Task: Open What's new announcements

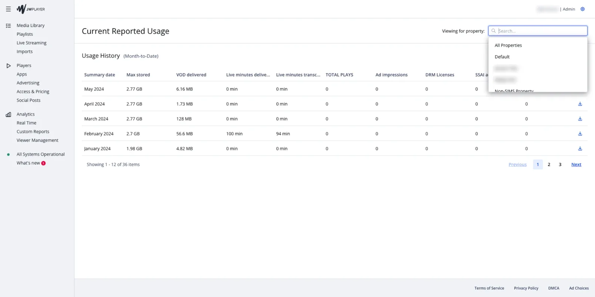Action: [x=28, y=163]
